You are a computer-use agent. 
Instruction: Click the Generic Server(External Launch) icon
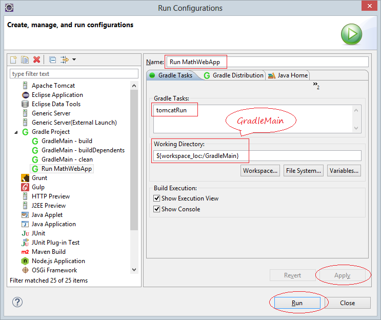pos(25,123)
